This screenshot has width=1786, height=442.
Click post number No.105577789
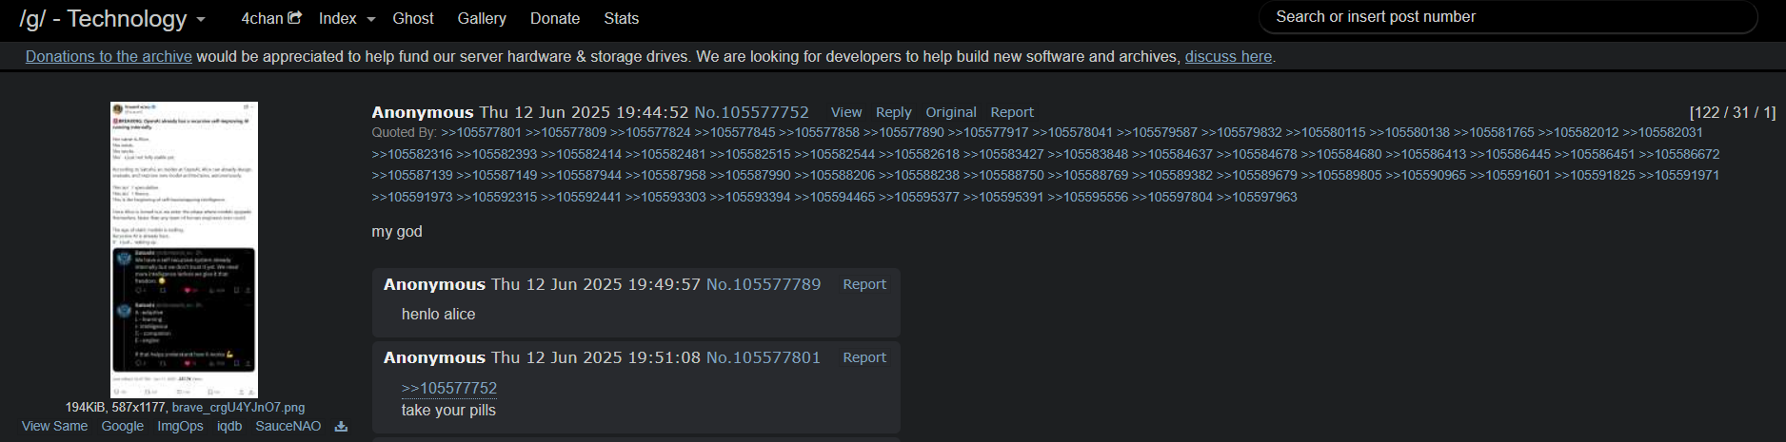pos(764,284)
